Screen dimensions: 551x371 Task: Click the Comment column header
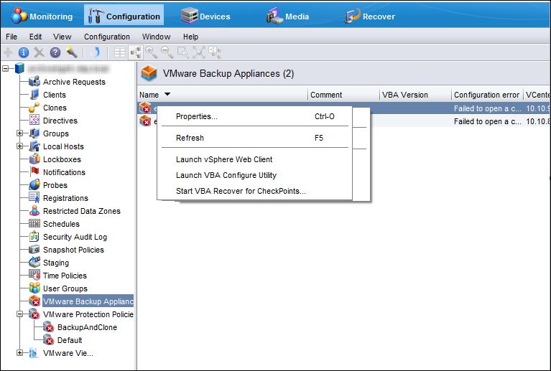(343, 95)
